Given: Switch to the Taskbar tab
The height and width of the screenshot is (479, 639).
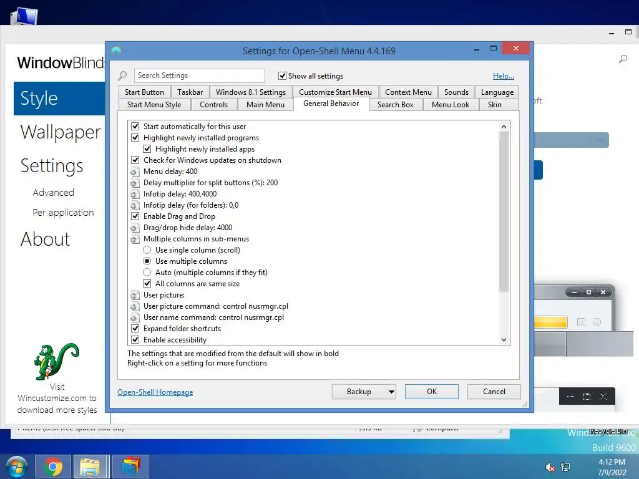Looking at the screenshot, I should click(x=190, y=92).
